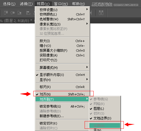The width and height of the screenshot is (141, 131).
Task: Click the align left edges icon
Action: [x=28, y=12]
